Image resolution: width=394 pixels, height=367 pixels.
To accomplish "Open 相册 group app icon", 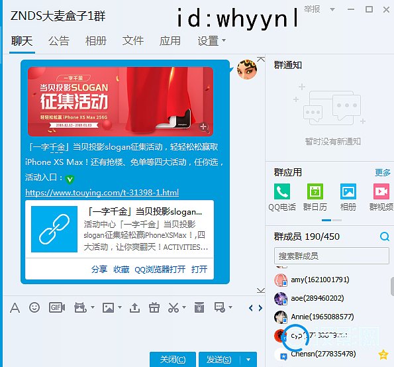I will (x=348, y=191).
